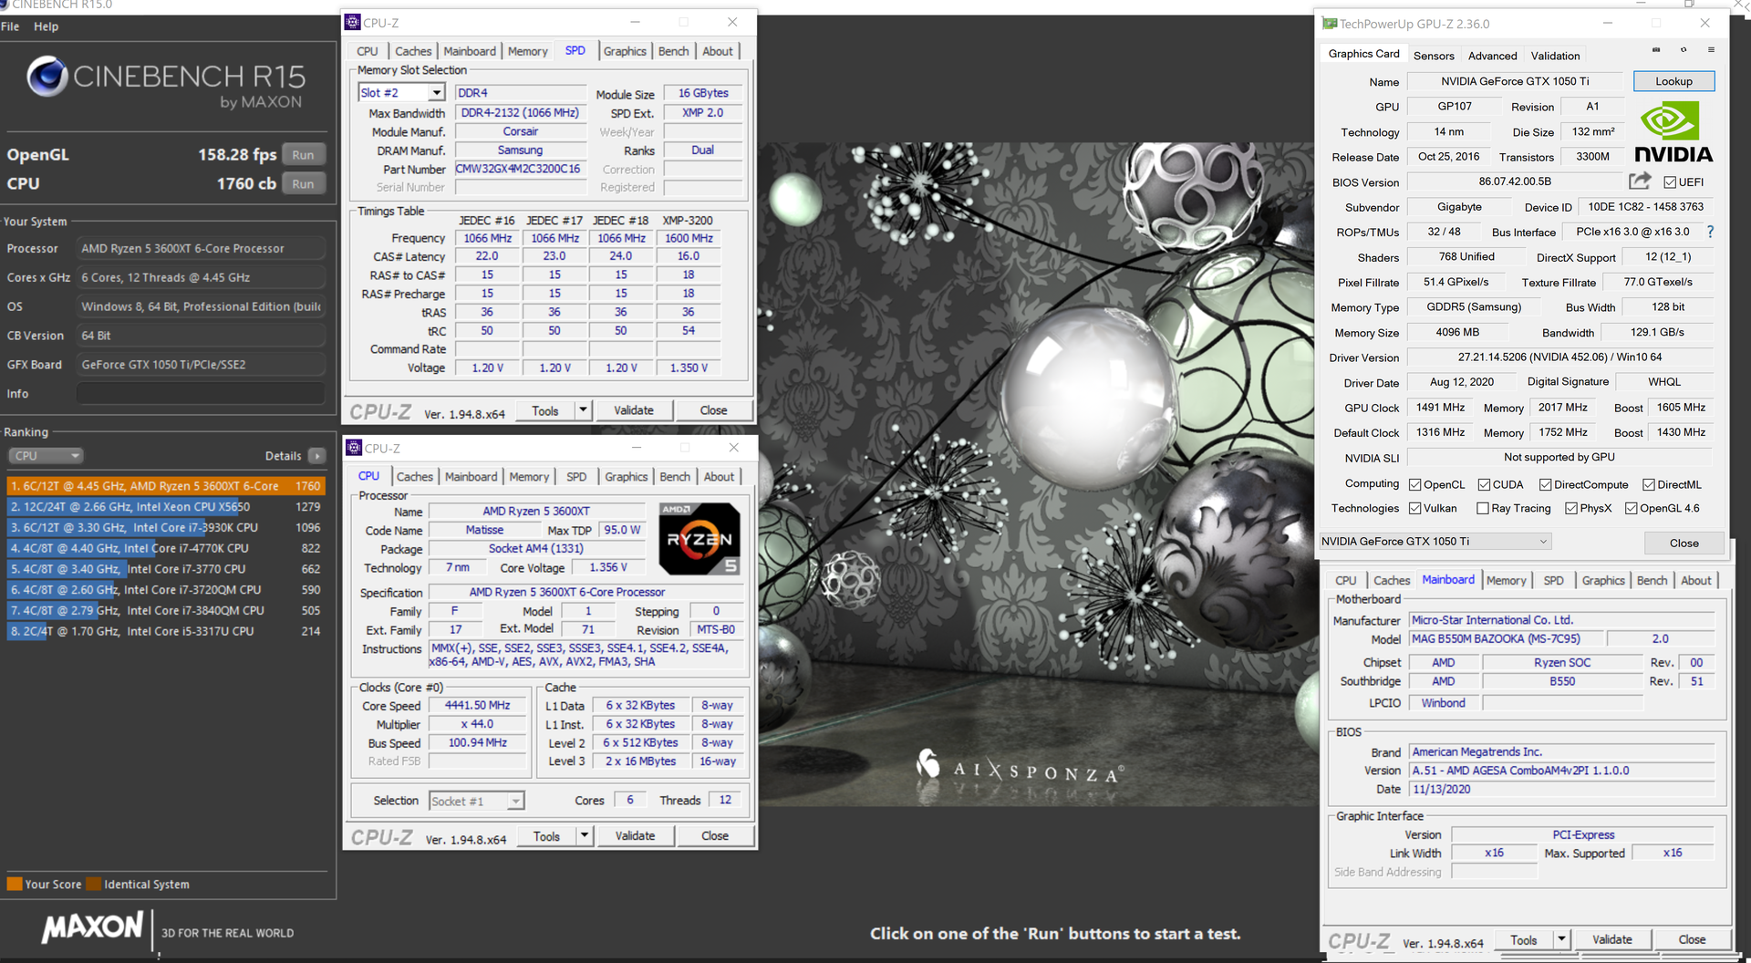Open the CPU ranking filter dropdown
The width and height of the screenshot is (1751, 963).
point(47,456)
